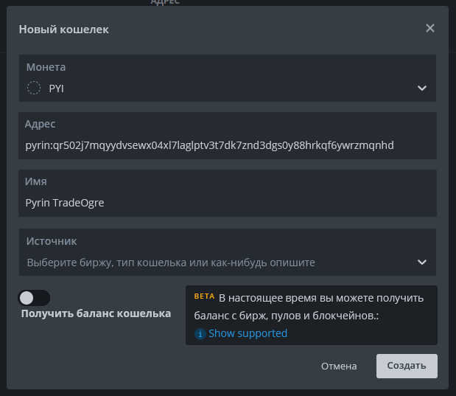Open the Show supported link
The image size is (456, 396).
pyautogui.click(x=248, y=333)
